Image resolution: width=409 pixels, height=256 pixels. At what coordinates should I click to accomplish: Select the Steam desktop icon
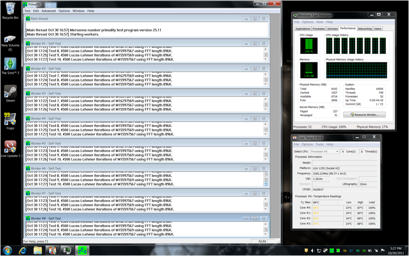(10, 94)
